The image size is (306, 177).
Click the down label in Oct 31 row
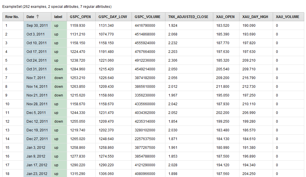(x=59, y=69)
